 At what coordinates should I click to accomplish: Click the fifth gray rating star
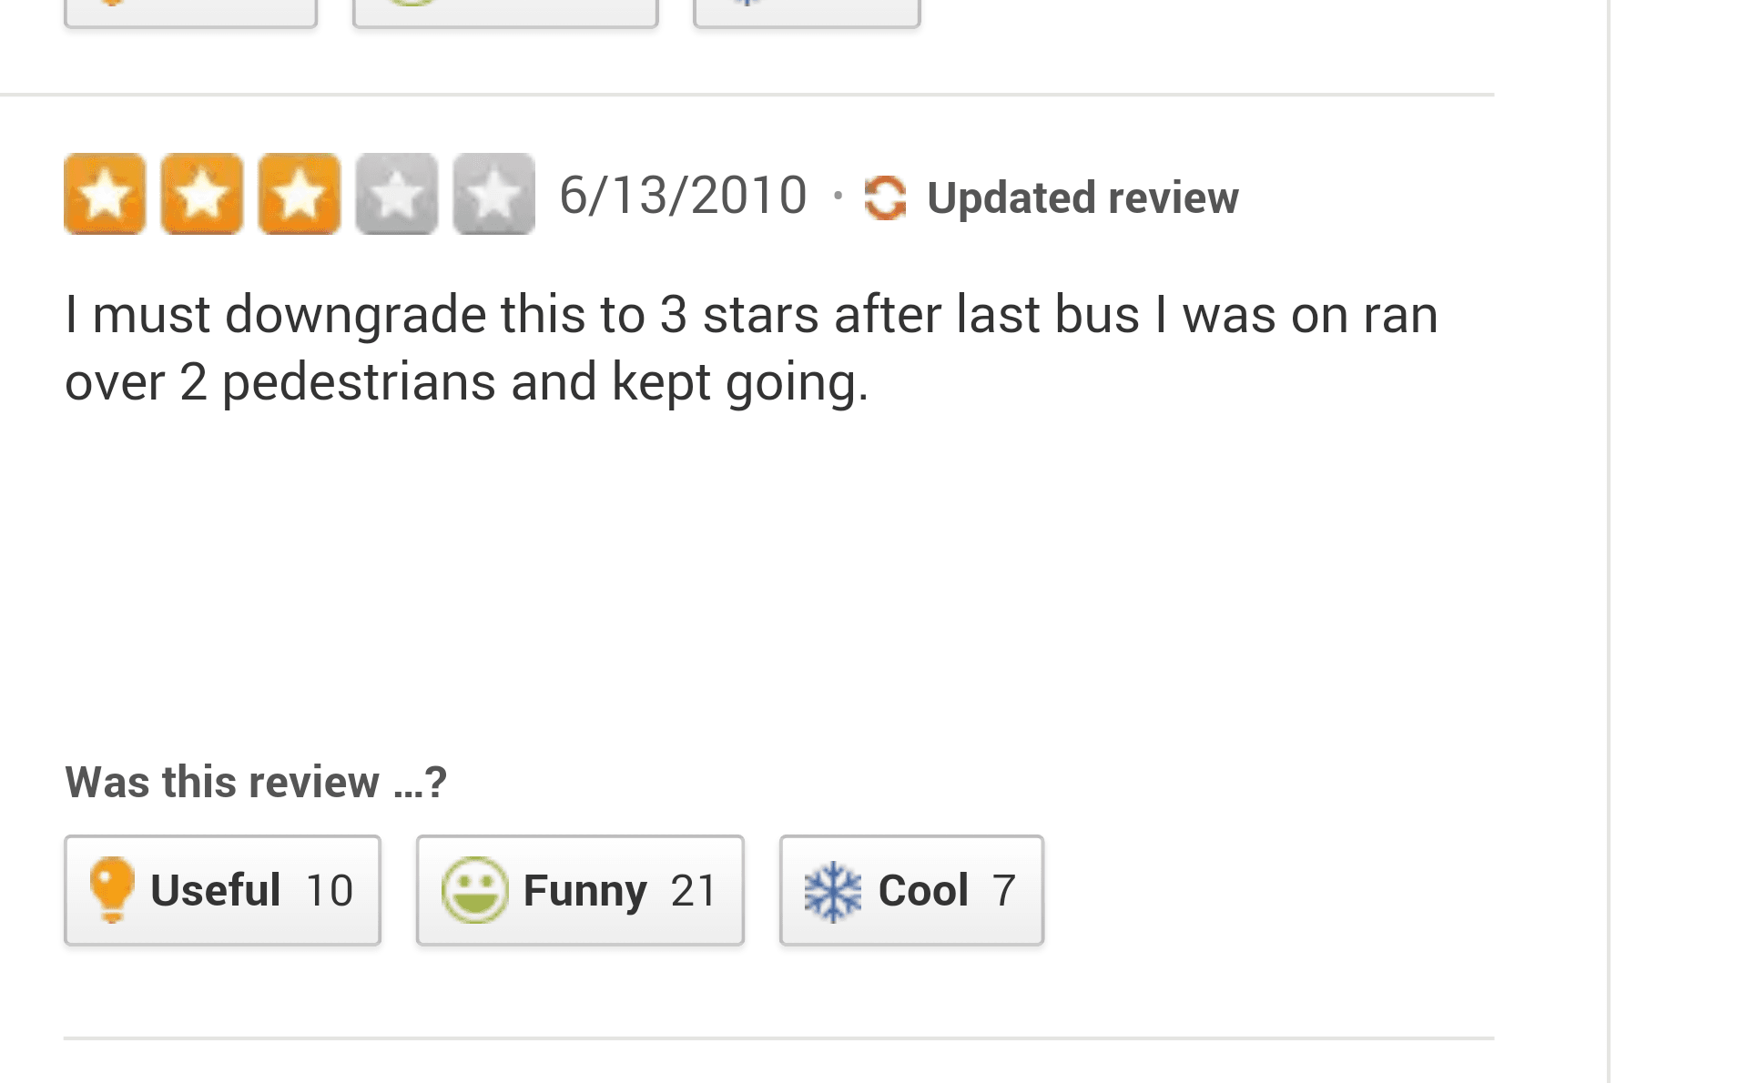coord(494,194)
